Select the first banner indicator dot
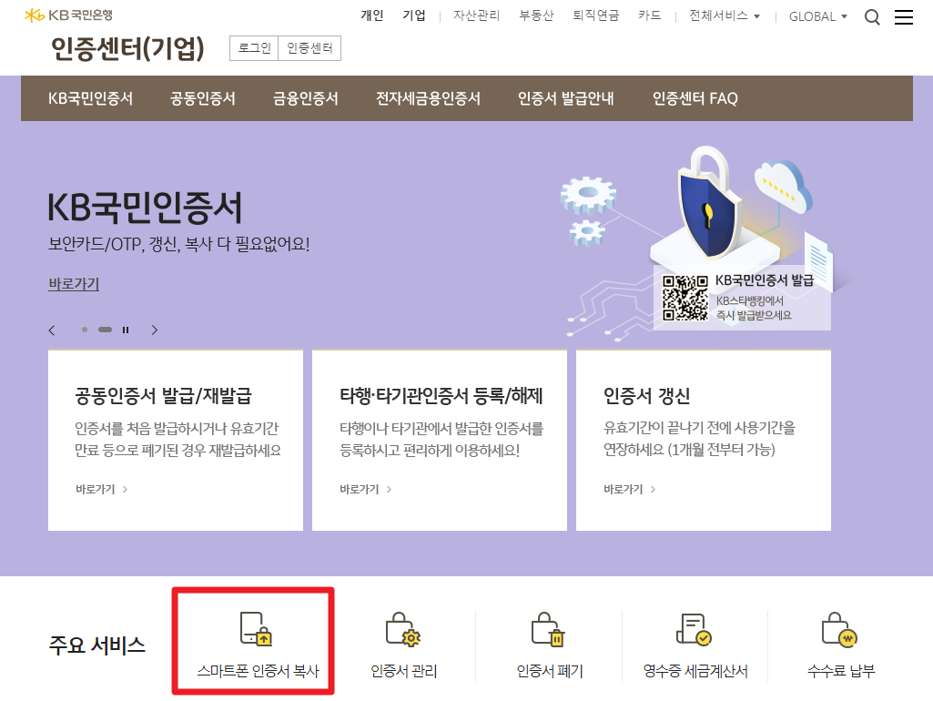Image resolution: width=933 pixels, height=701 pixels. coord(85,330)
